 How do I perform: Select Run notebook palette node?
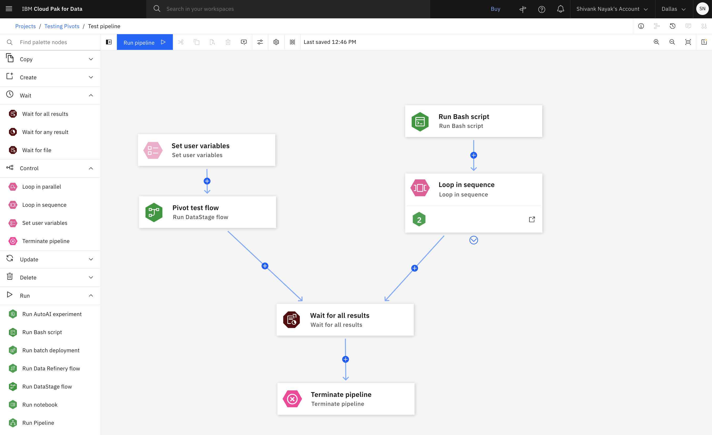pos(50,405)
